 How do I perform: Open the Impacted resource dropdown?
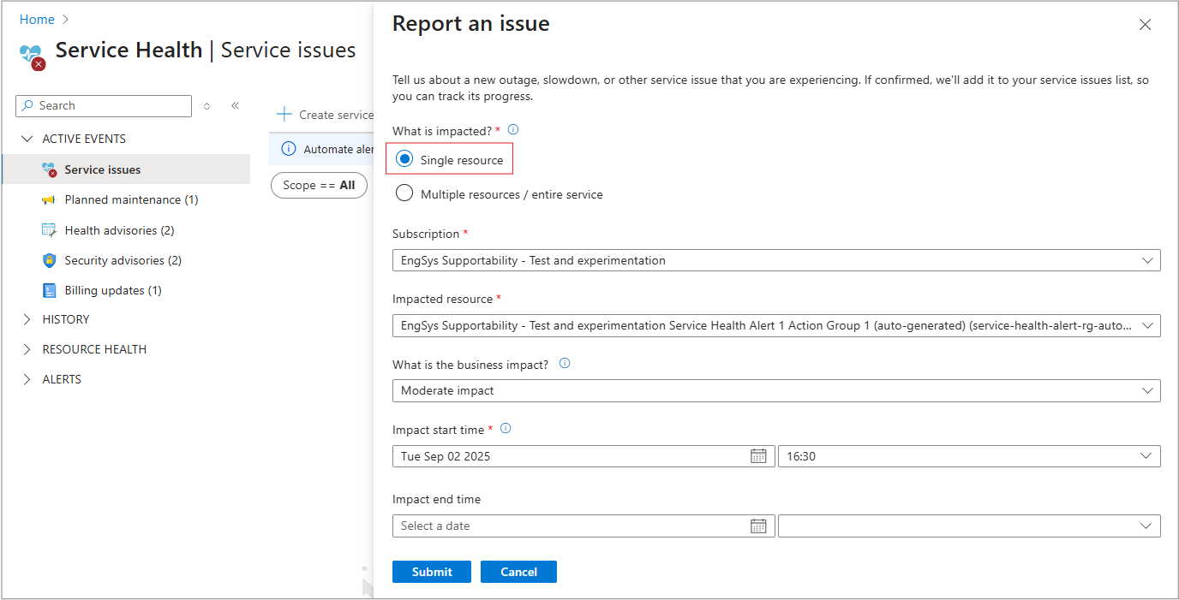(776, 325)
